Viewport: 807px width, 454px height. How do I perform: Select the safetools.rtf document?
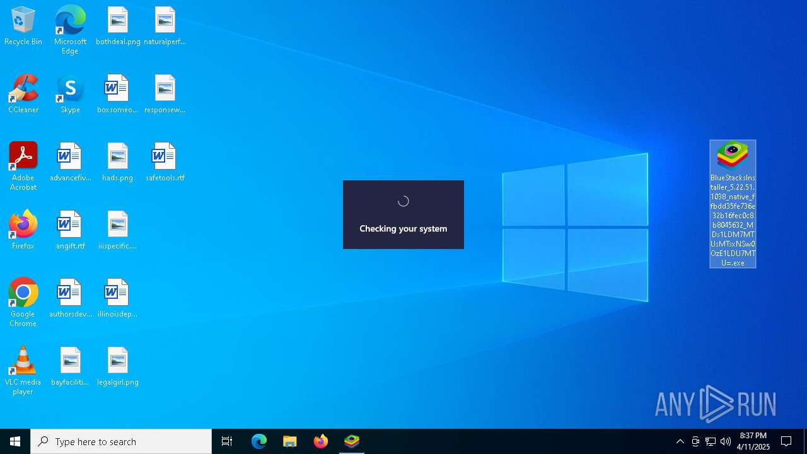[x=165, y=163]
